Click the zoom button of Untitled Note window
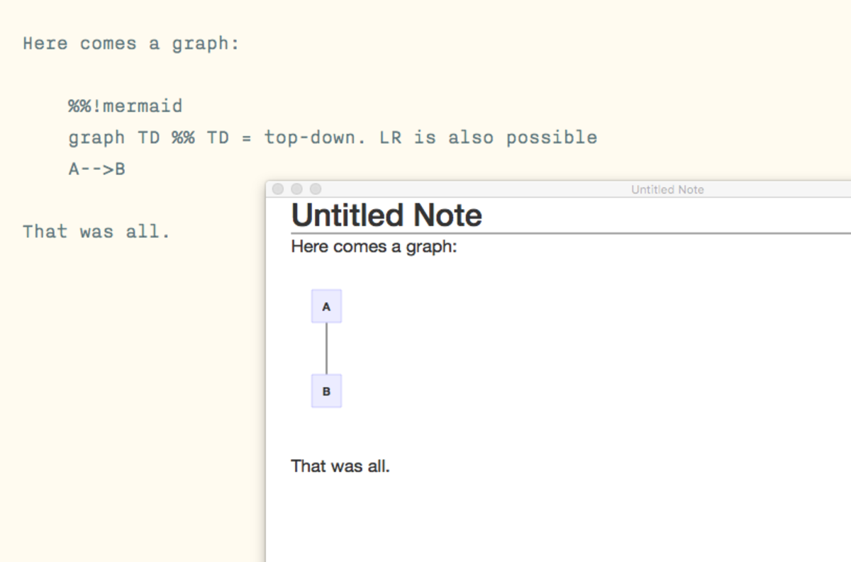851x562 pixels. (316, 189)
